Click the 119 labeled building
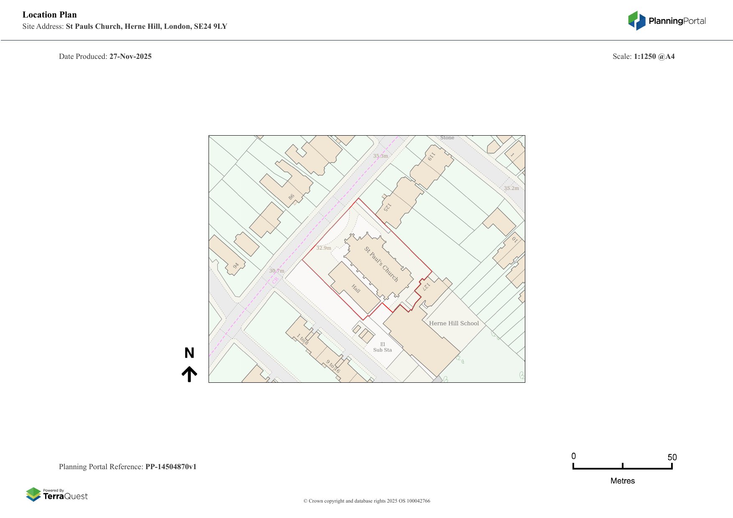Image resolution: width=733 pixels, height=518 pixels. pos(431,159)
